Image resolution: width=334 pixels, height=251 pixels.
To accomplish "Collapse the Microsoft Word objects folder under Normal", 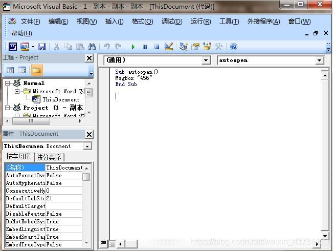I will point(17,91).
